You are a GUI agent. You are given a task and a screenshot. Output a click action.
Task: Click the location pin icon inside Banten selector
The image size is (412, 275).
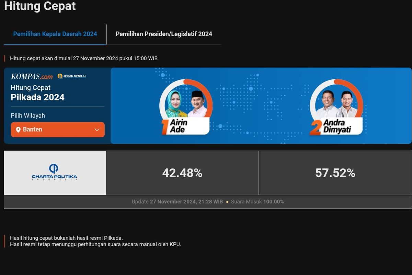[x=18, y=129]
